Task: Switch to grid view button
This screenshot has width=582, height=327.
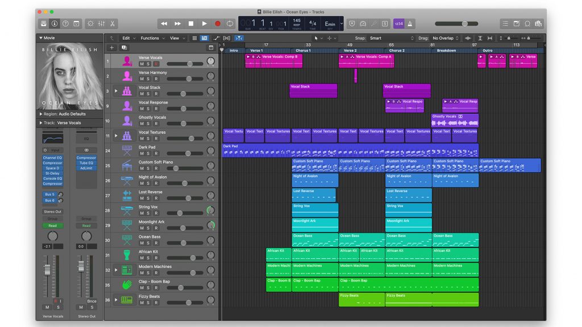Action: (x=194, y=38)
